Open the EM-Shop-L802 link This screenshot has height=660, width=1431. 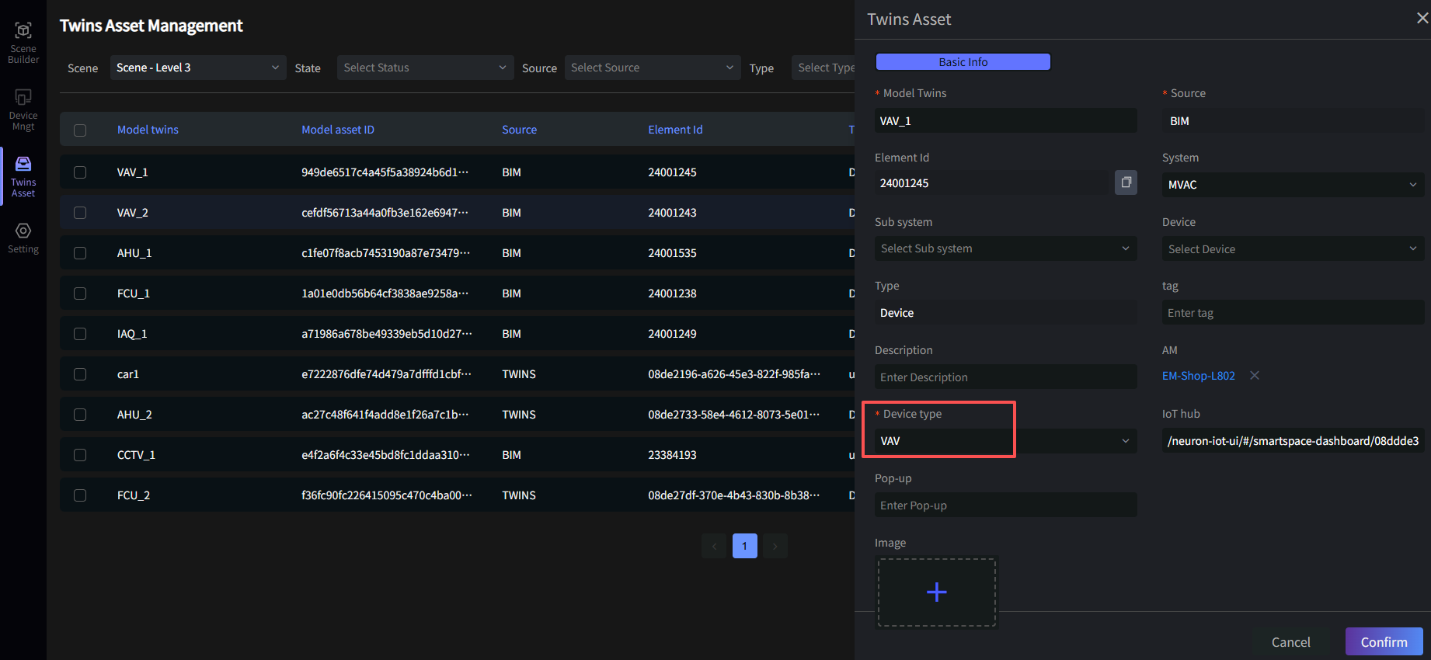tap(1198, 376)
